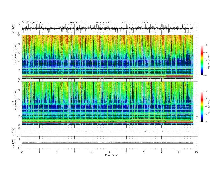Viewport: 221px width, 171px height.
Task: Click the date 'Dec. 9, 2012'
Action: click(x=78, y=22)
